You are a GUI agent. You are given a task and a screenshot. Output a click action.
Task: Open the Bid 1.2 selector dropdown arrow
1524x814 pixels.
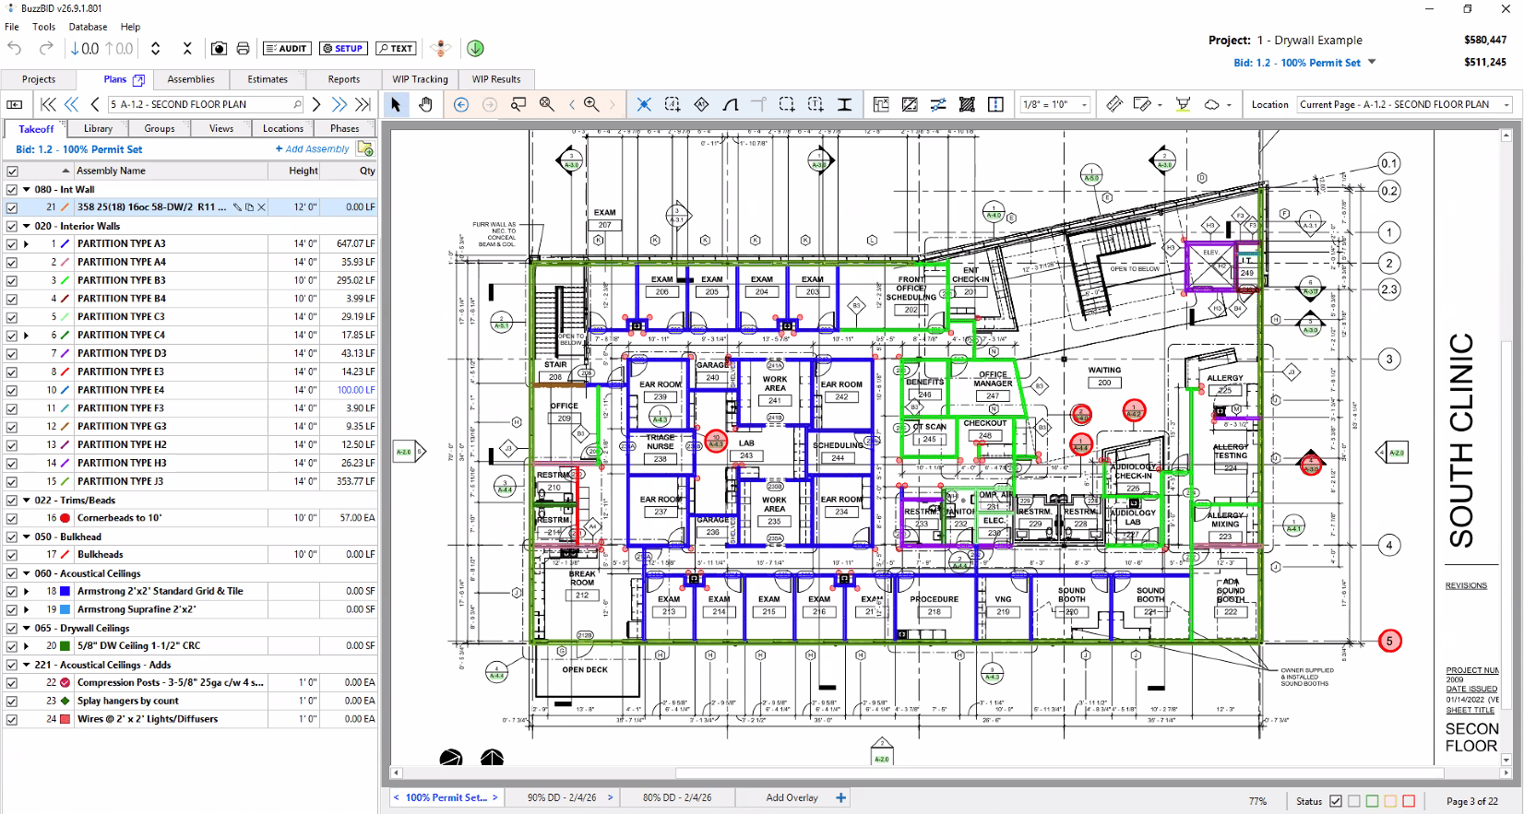[x=1372, y=63]
